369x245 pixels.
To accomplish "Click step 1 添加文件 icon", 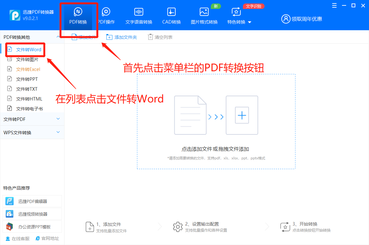I will [90, 227].
